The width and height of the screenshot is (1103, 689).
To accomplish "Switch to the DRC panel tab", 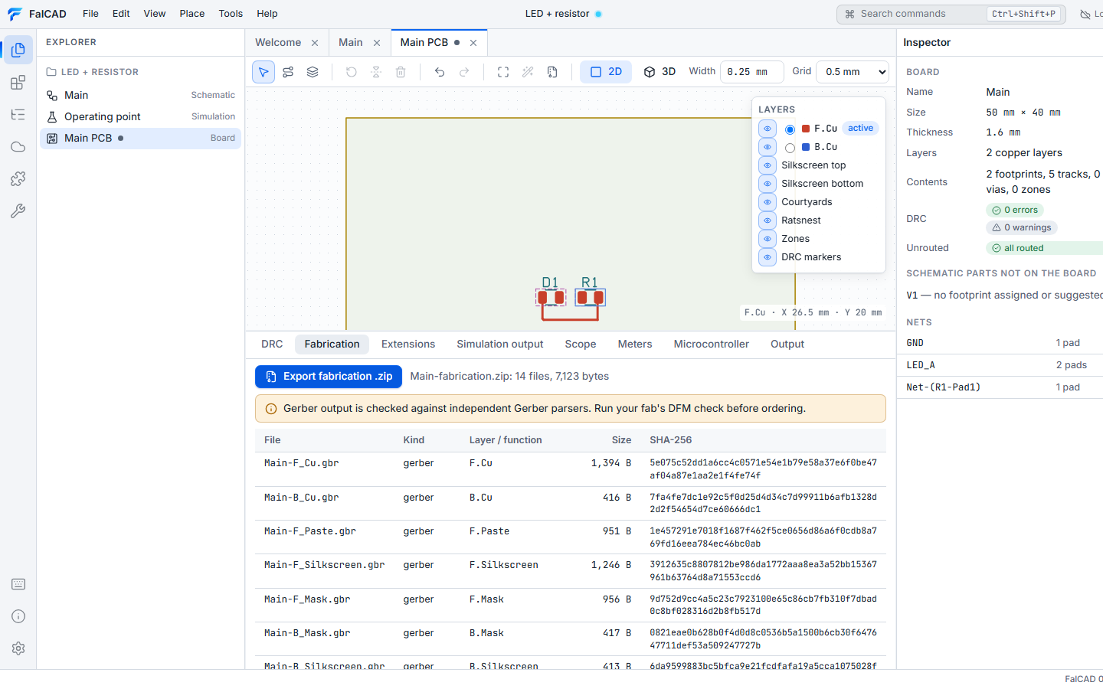I will pyautogui.click(x=272, y=344).
